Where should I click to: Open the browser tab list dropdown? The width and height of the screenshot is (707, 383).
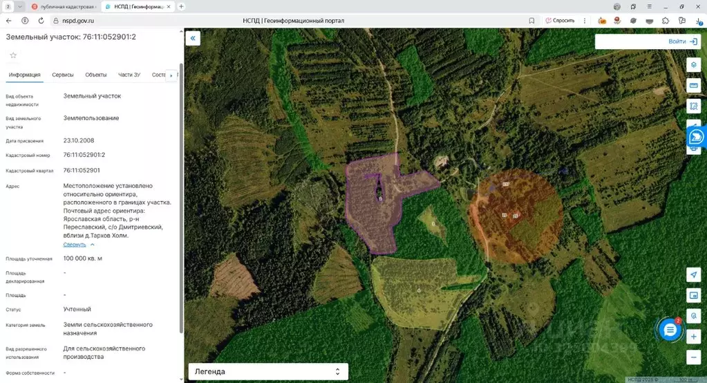pyautogui.click(x=21, y=6)
